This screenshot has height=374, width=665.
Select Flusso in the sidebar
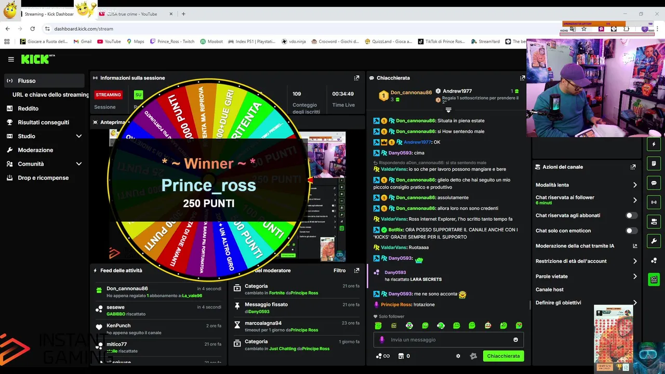[x=44, y=81]
